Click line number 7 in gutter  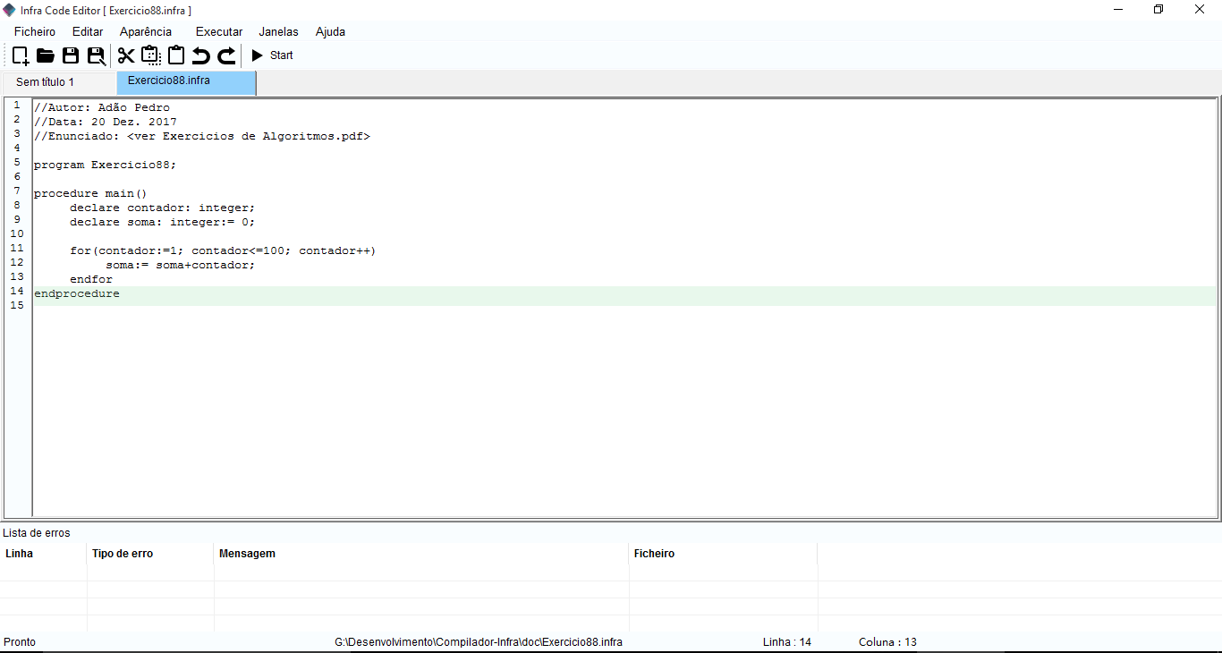[17, 191]
